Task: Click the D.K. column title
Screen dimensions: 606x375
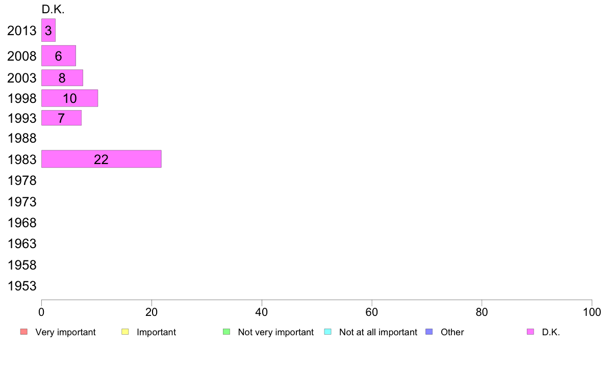Action: click(x=53, y=9)
